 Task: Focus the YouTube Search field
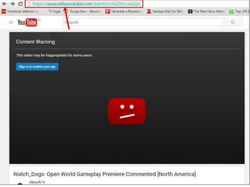coord(143,22)
